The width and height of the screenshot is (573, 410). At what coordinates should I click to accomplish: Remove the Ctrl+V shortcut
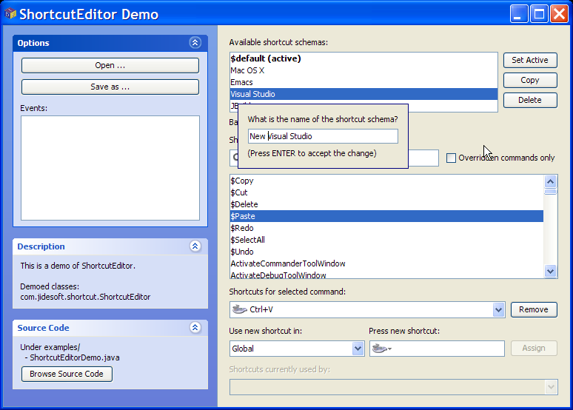(x=534, y=309)
